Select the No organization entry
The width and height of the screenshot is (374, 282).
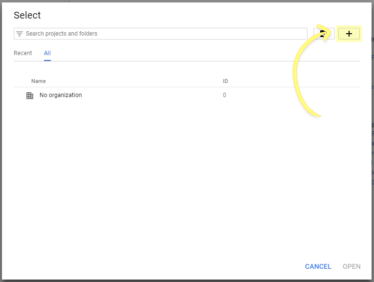point(61,95)
